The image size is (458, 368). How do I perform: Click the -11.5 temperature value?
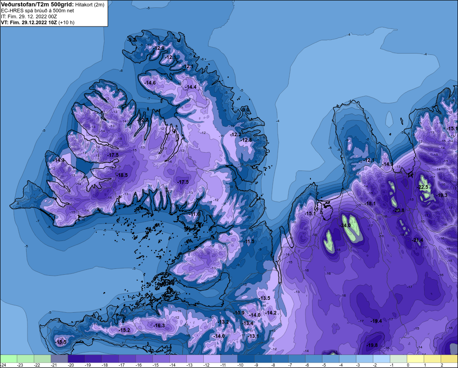[x=249, y=241]
